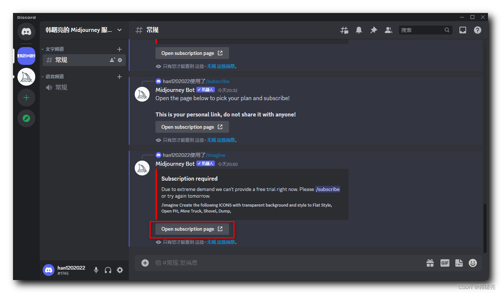Click the topmost Open subscription page button

click(x=192, y=53)
